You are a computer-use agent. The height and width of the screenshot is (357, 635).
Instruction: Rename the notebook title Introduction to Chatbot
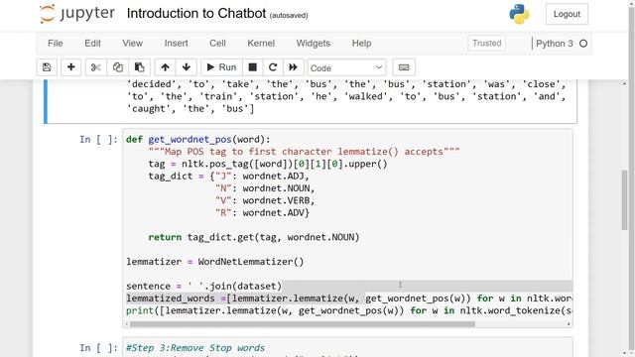tap(196, 13)
